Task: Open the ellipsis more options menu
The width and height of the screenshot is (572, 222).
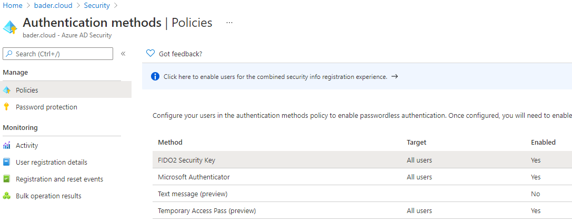Action: (229, 23)
